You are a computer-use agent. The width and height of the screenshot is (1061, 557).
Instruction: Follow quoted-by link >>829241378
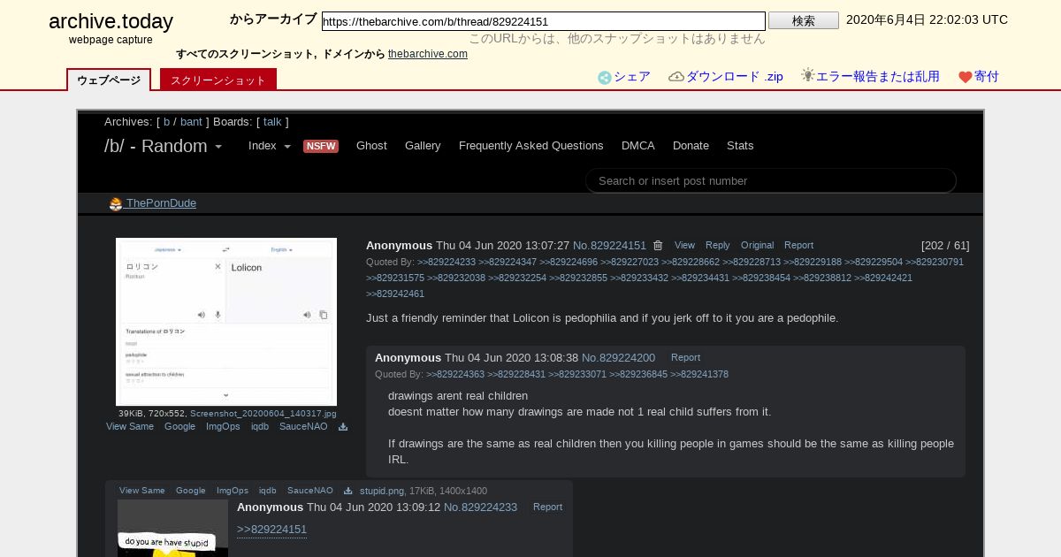(699, 375)
